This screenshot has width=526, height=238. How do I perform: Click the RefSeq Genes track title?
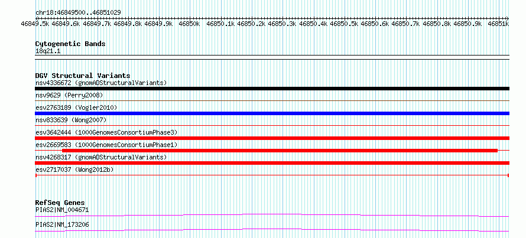point(60,203)
